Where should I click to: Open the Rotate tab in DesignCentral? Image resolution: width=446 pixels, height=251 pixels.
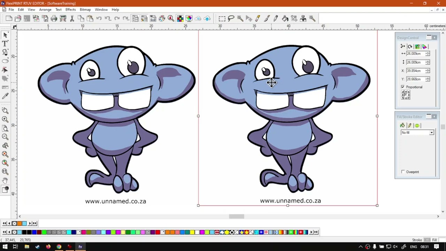coord(410,47)
